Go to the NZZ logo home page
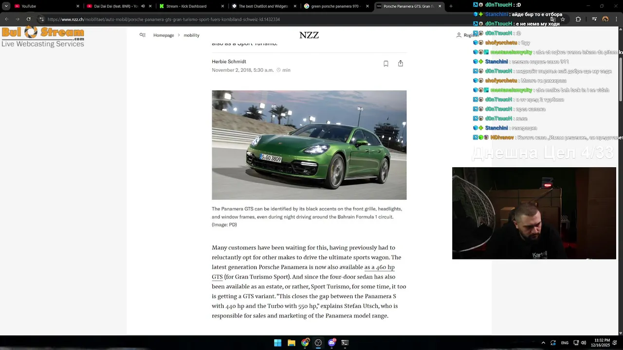The image size is (623, 350). [309, 35]
